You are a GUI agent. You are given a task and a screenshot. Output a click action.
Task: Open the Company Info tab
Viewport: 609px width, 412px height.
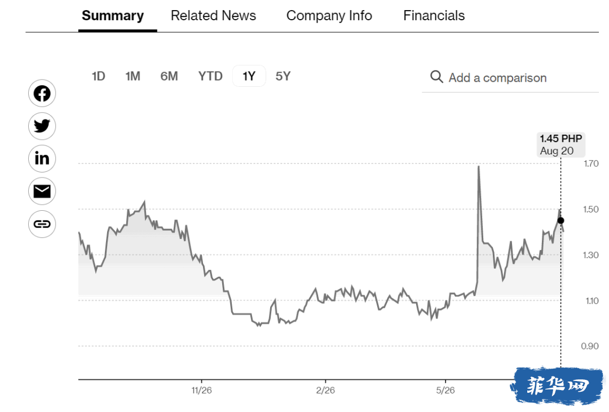point(329,16)
